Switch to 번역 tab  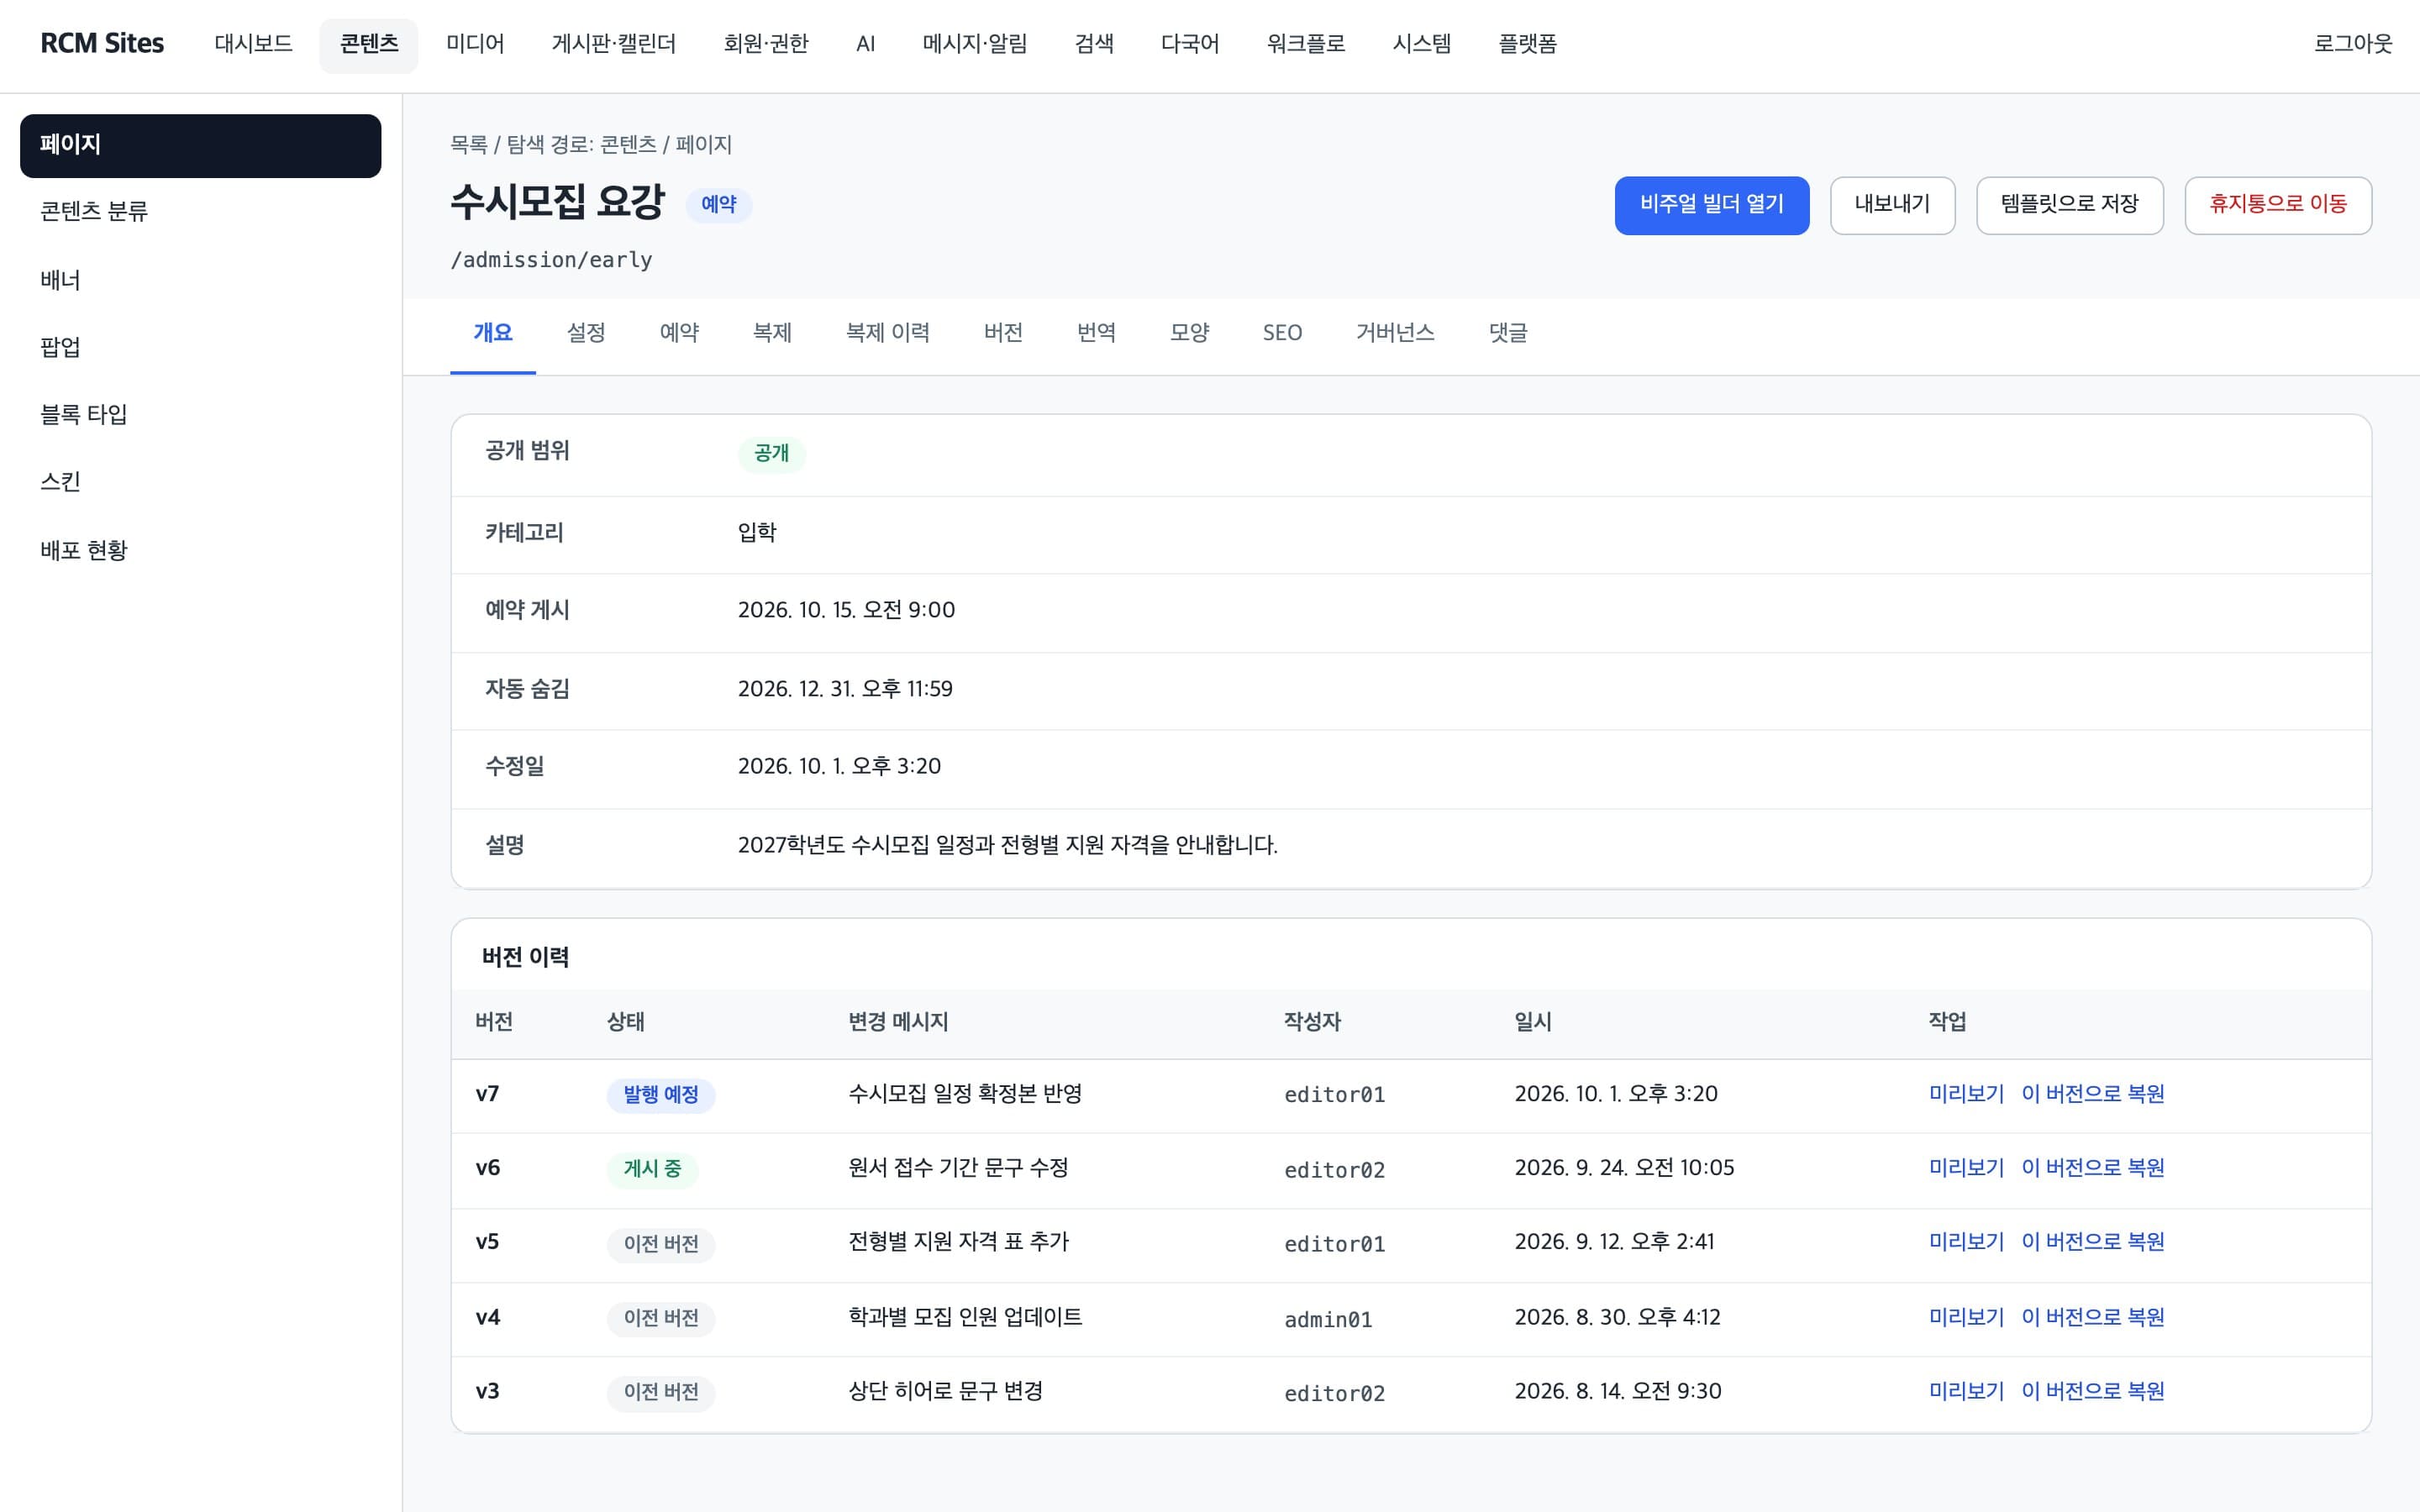click(1096, 333)
